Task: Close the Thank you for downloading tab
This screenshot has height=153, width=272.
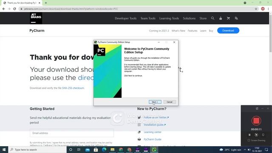Action: click(40, 3)
